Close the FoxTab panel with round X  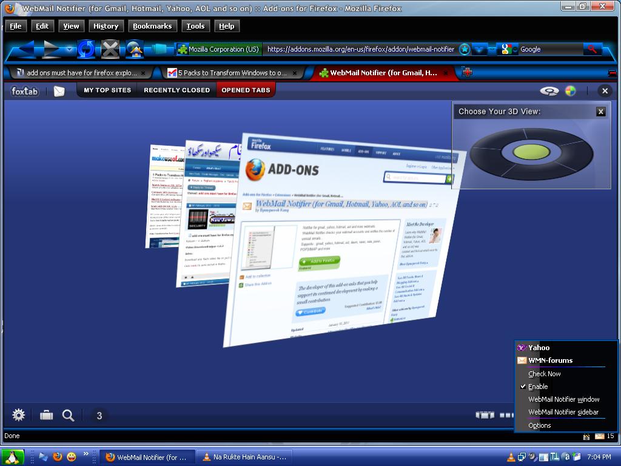click(x=605, y=91)
